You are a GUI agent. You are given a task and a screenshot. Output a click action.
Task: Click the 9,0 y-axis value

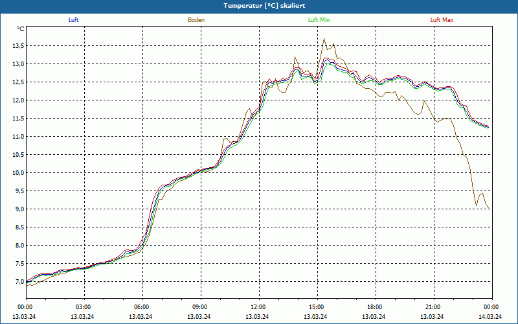tap(19, 209)
